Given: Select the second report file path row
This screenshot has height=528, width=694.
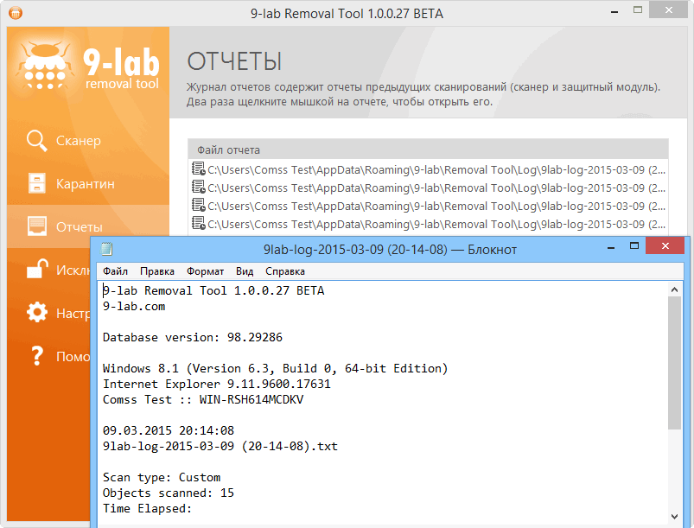Looking at the screenshot, I should pos(428,188).
